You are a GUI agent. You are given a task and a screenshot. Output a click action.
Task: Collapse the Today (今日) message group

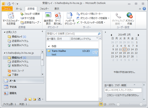pos(49,46)
